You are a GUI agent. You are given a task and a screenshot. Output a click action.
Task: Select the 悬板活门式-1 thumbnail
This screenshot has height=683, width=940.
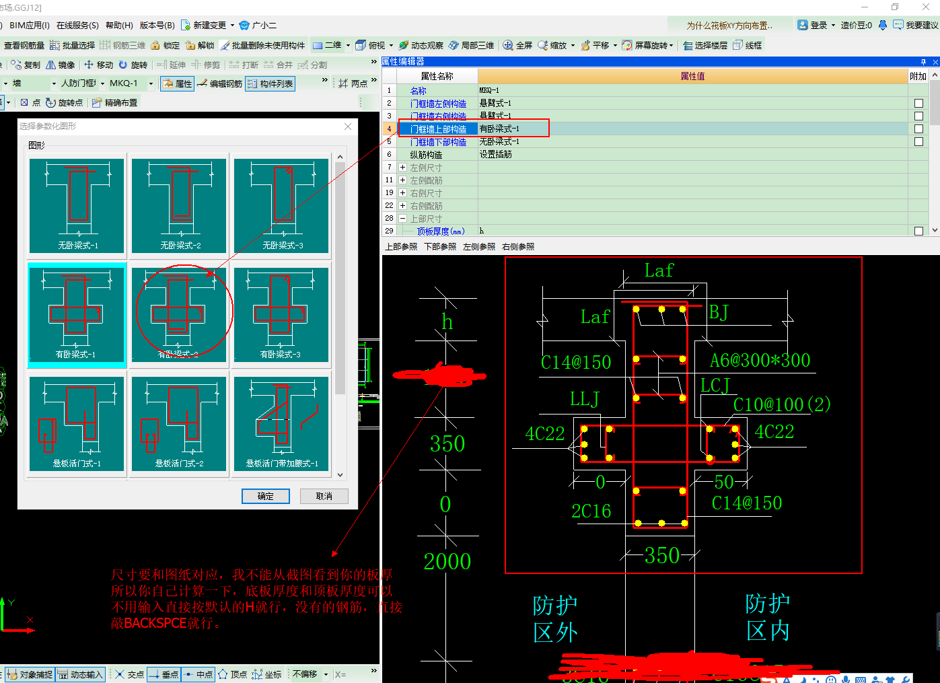pos(77,424)
